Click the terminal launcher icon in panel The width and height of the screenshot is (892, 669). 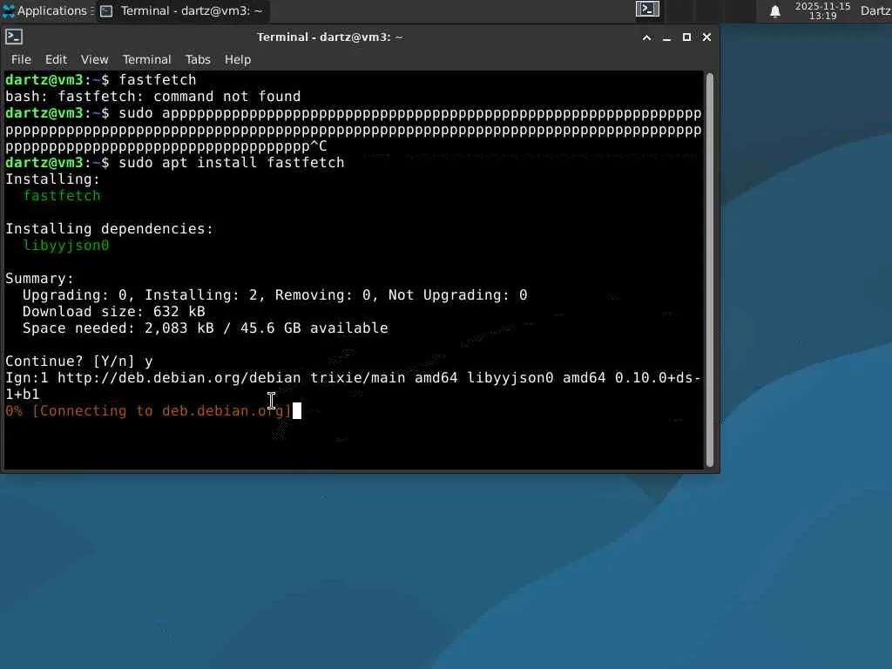(x=647, y=10)
